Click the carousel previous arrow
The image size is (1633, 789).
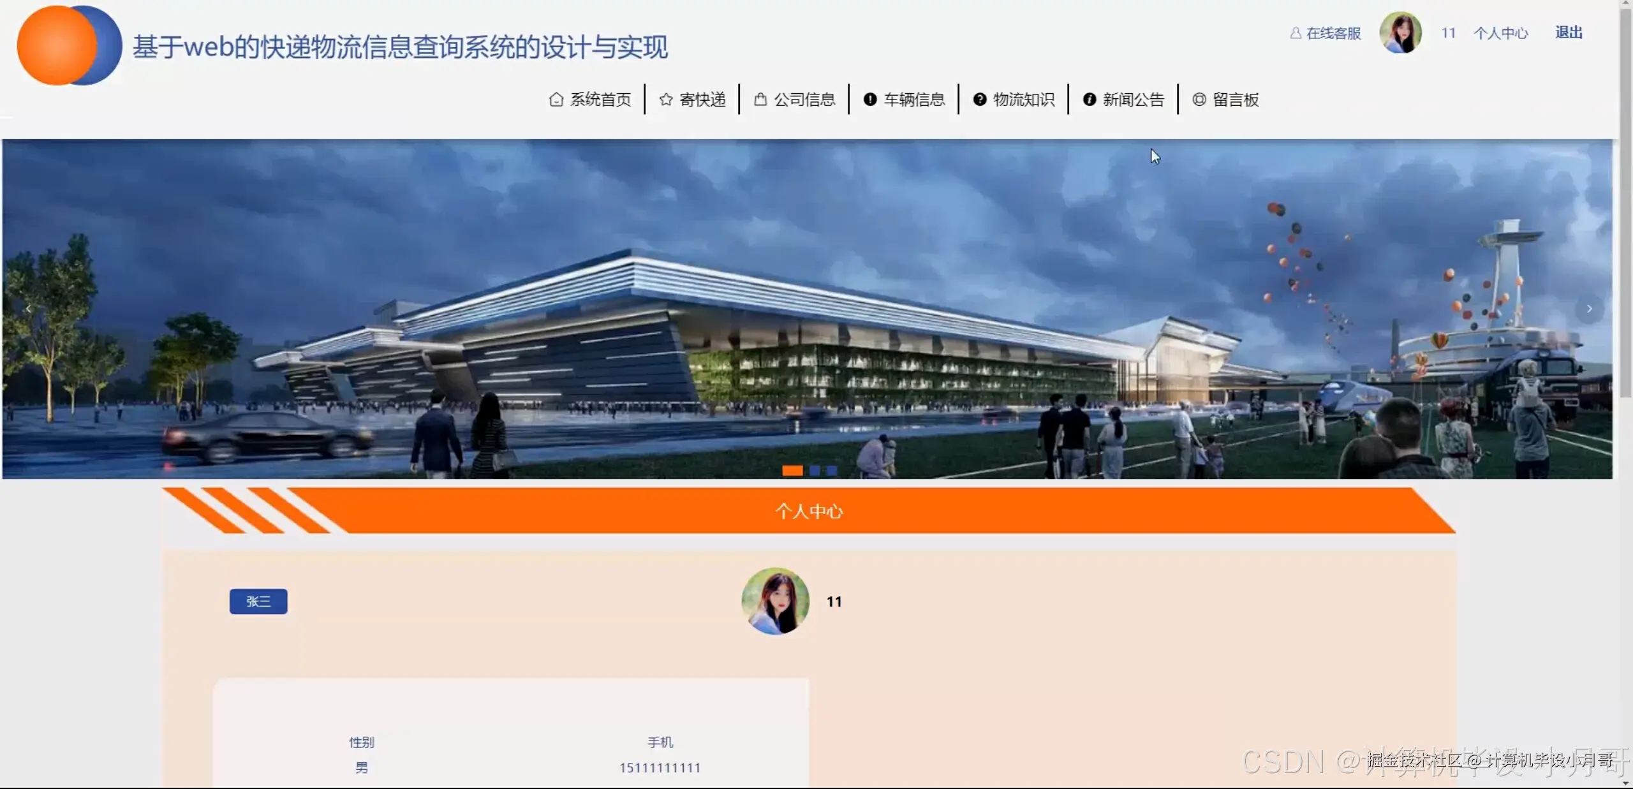click(x=29, y=309)
